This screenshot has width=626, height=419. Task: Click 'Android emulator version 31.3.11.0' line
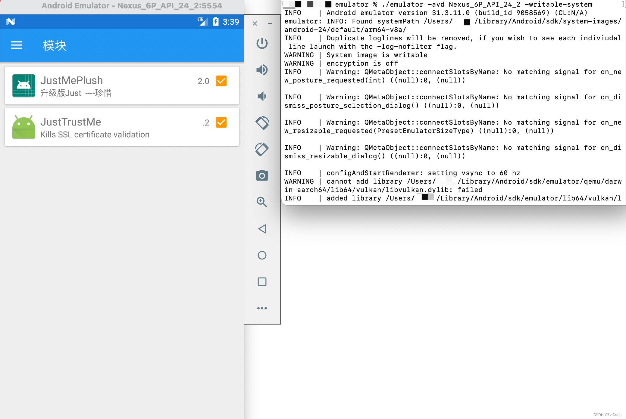[x=436, y=13]
